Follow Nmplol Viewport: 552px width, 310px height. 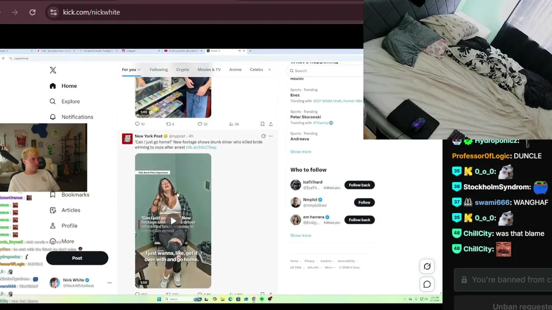(364, 202)
